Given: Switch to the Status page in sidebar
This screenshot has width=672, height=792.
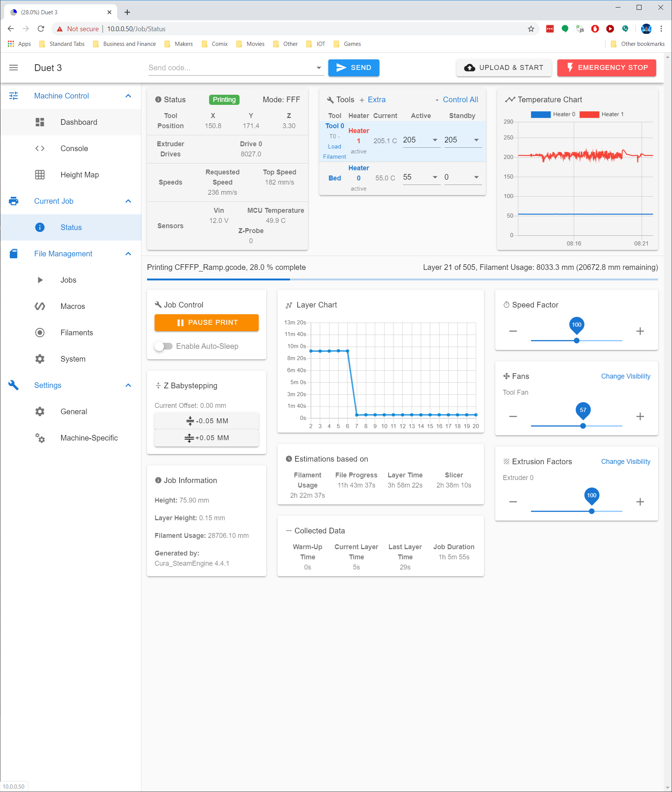Looking at the screenshot, I should pos(71,227).
